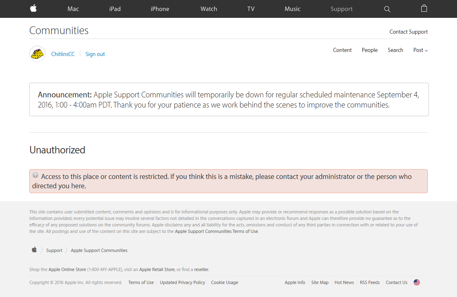Screen dimensions: 457x297
Task: Click the reseller link
Action: tap(201, 269)
